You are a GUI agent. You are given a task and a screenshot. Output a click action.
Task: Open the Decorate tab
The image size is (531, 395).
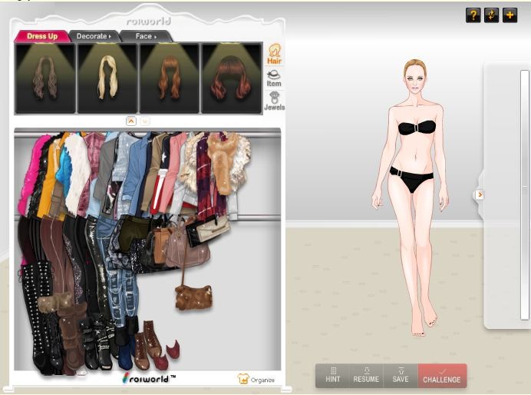point(94,35)
